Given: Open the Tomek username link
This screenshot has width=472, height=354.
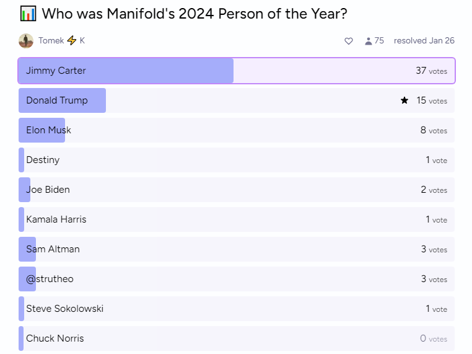Looking at the screenshot, I should coord(51,40).
